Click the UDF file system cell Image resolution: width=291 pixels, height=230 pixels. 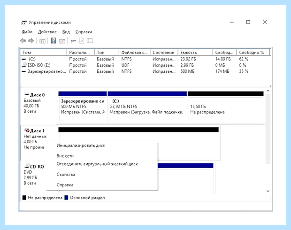(x=125, y=65)
